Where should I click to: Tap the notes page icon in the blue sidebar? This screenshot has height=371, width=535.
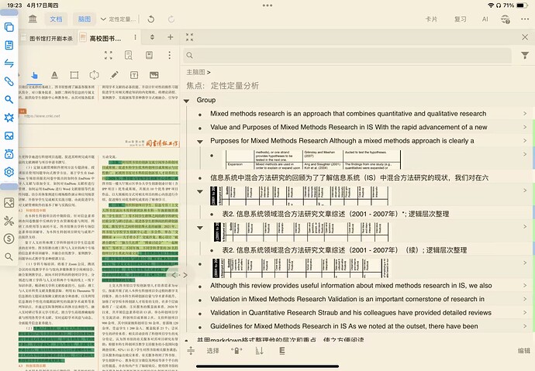[x=9, y=45]
